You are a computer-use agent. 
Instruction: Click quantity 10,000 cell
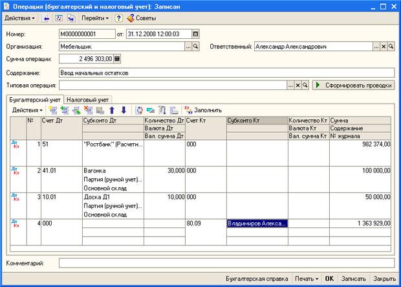click(164, 197)
